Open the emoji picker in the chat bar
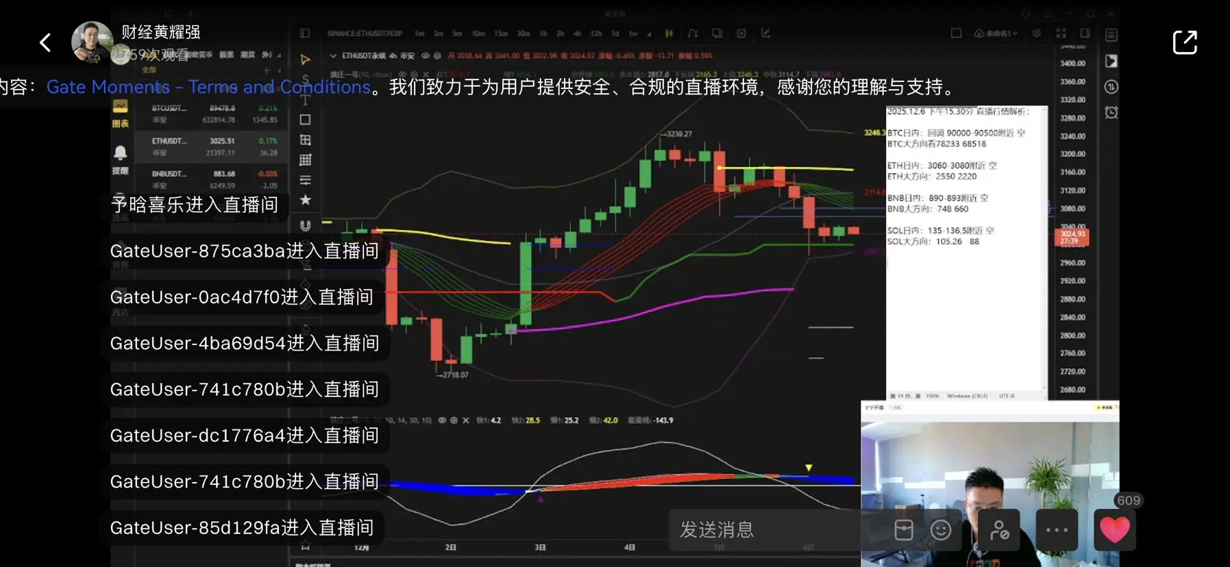 (x=941, y=529)
